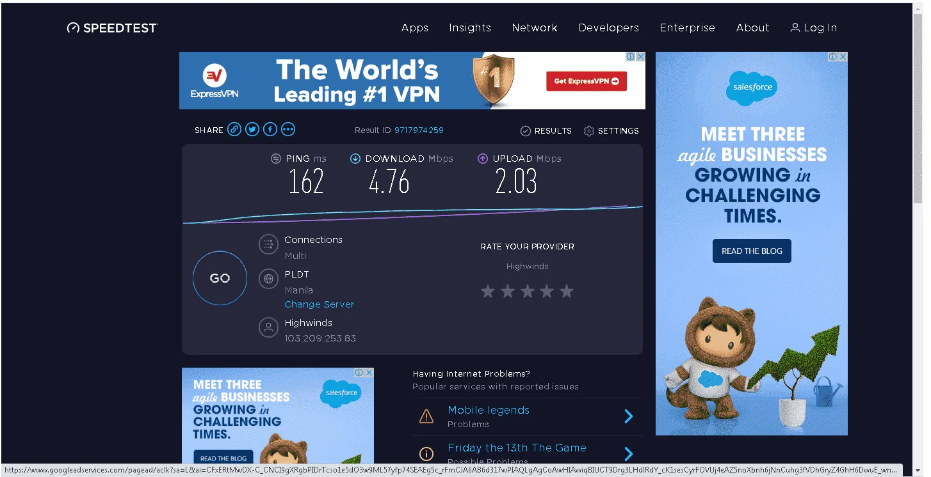Open the Insights menu

[470, 27]
